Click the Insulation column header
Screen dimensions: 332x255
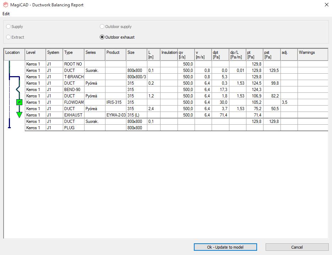pyautogui.click(x=169, y=55)
